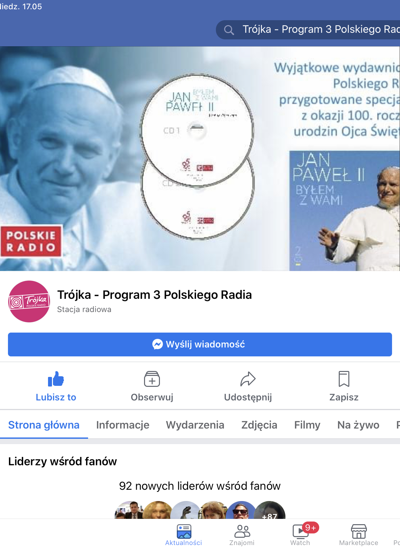
Task: Toggle the Lubisz to thumbs-up like
Action: [x=56, y=379]
